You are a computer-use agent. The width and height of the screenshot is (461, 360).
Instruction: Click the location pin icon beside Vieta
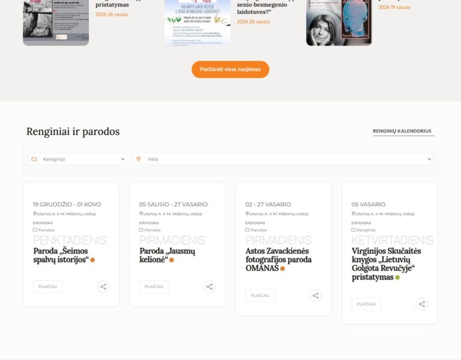[x=139, y=159]
